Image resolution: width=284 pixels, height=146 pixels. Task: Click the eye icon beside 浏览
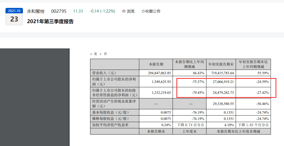click(124, 11)
